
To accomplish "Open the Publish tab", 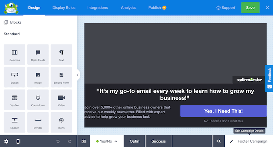I will (x=155, y=8).
